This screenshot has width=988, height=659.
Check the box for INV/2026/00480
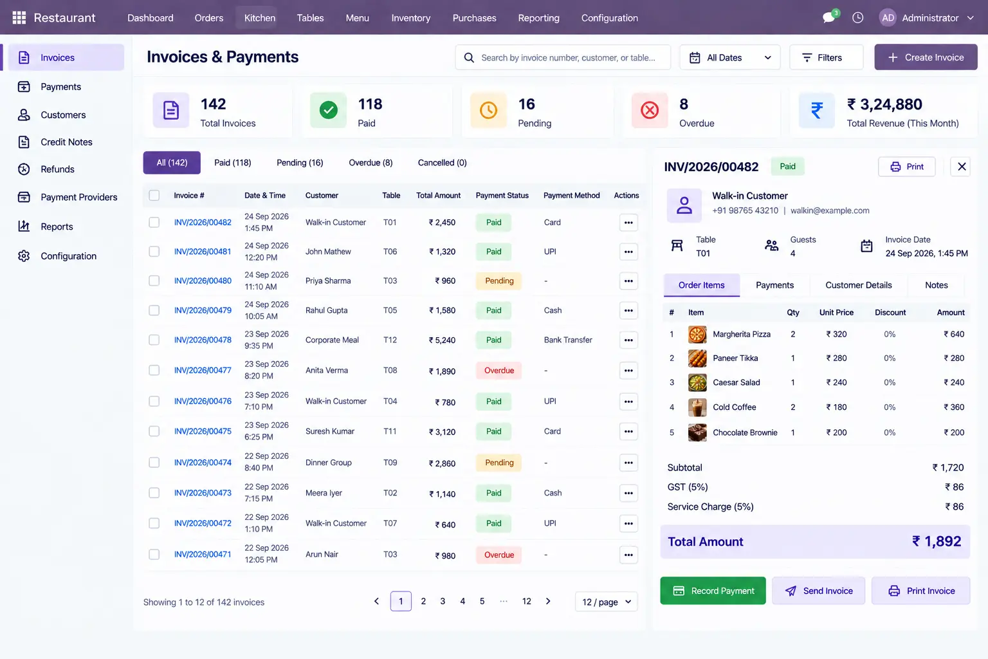(154, 281)
